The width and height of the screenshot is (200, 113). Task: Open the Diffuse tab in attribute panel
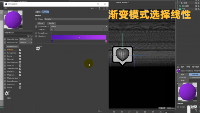(x=195, y=74)
